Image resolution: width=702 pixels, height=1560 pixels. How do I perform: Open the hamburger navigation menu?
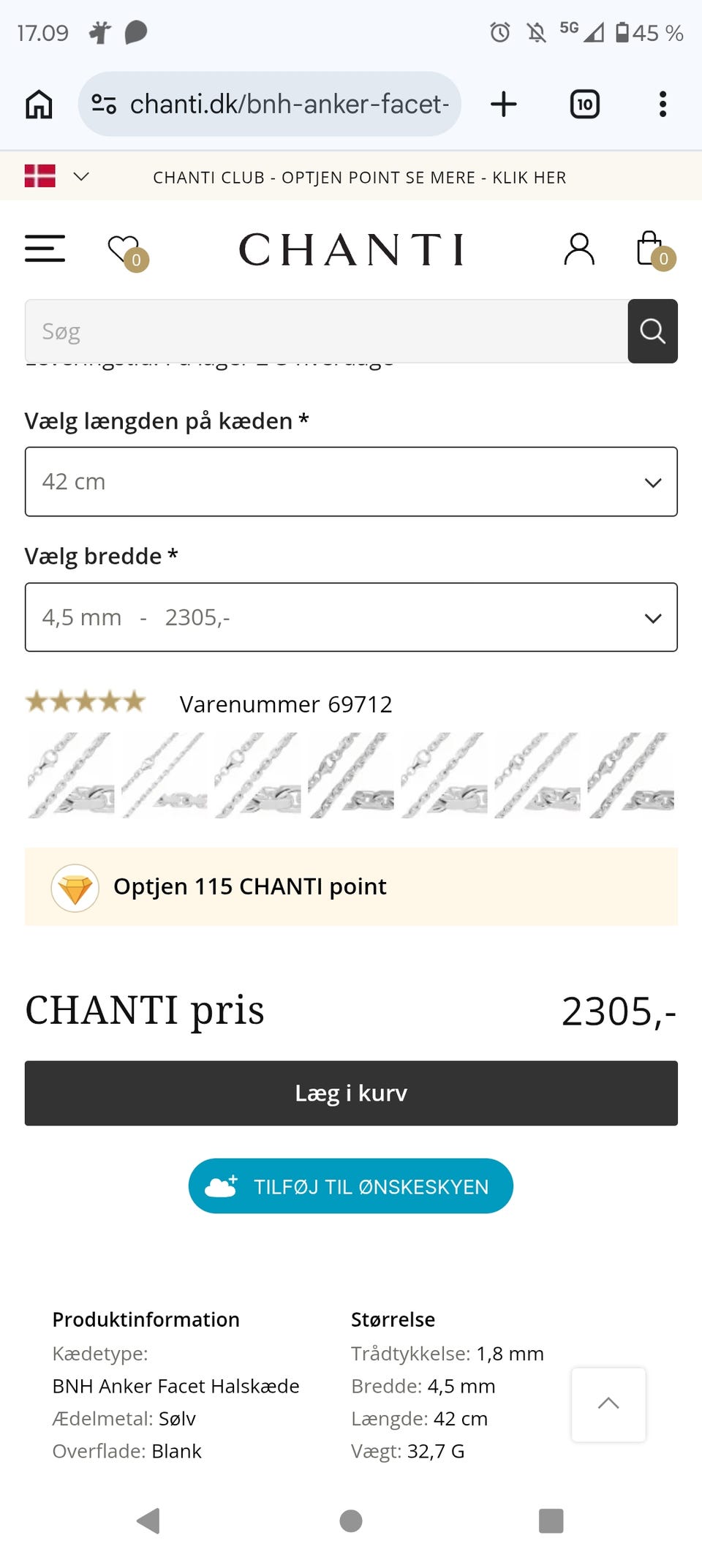tap(45, 249)
